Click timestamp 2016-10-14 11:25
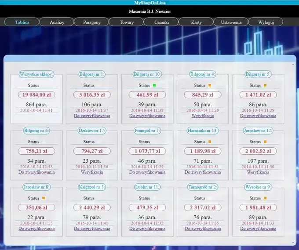The height and width of the screenshot is (250, 299). click(x=36, y=223)
